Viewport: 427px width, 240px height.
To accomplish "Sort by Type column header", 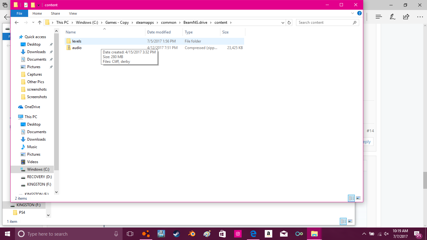I will (202, 32).
